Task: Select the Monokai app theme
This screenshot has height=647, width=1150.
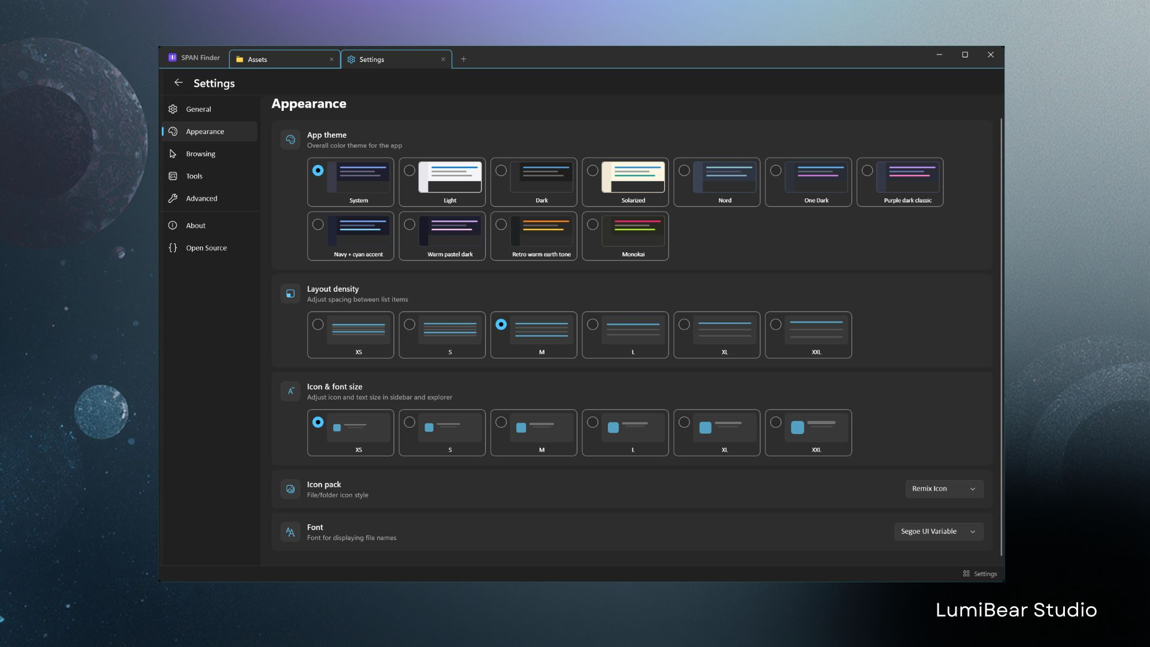Action: (x=625, y=236)
